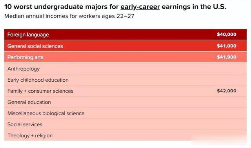Click the General education row
The height and width of the screenshot is (148, 251).
click(125, 102)
